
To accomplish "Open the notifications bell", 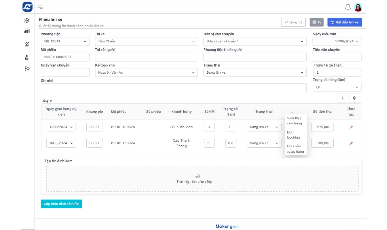I will 347,7.
